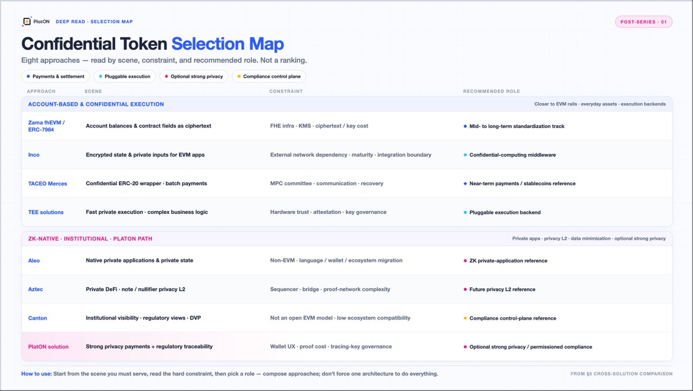This screenshot has width=693, height=391.
Task: Click the ZK-NATIVE · INSTITUTIONAL · PLATON PATH header
Action: (90, 238)
